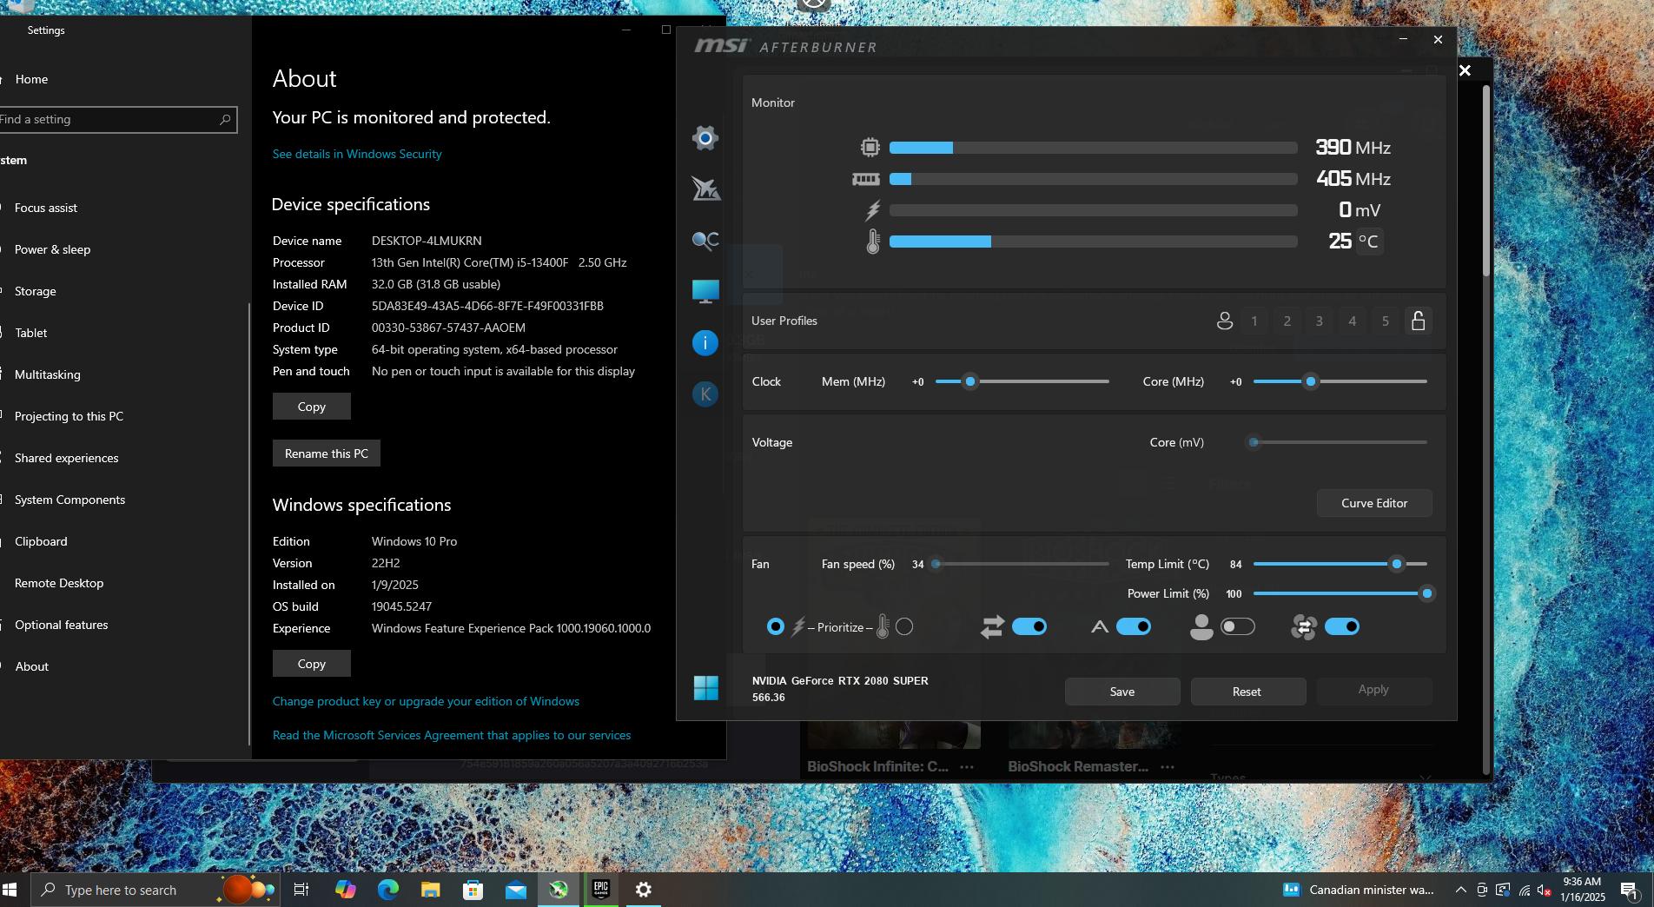The image size is (1654, 907).
Task: Click the Core (MHz) clock slider handle
Action: click(x=1311, y=381)
